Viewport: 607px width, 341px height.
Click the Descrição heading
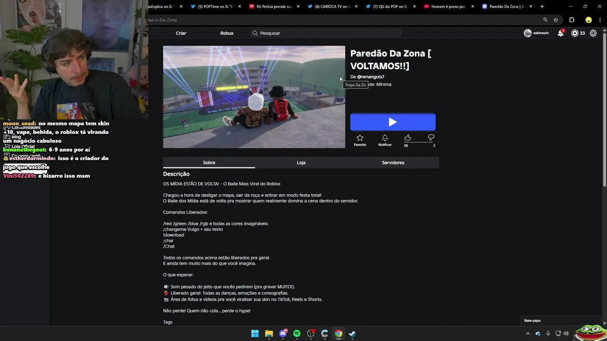click(176, 174)
